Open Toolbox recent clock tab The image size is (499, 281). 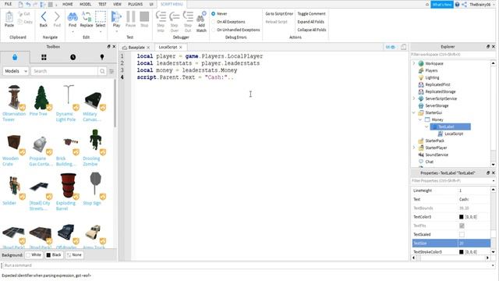click(73, 57)
